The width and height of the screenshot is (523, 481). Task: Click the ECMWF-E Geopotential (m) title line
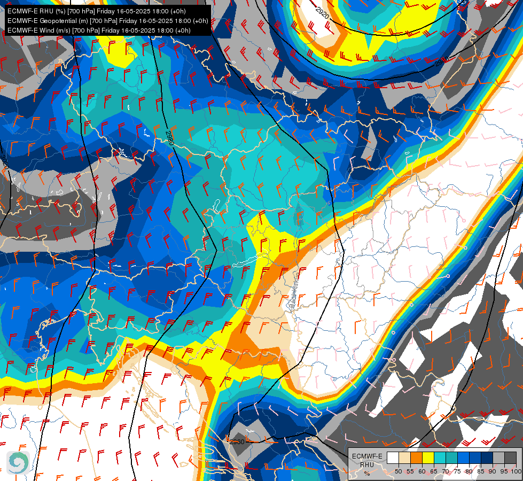coord(108,21)
